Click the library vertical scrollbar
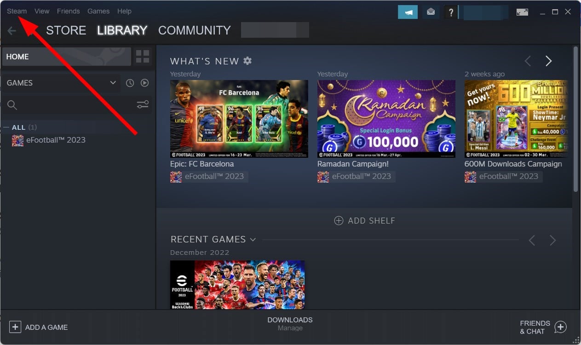The width and height of the screenshot is (581, 345). 575,120
